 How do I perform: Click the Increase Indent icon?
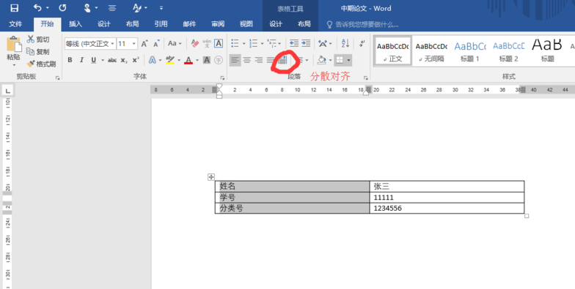point(306,43)
